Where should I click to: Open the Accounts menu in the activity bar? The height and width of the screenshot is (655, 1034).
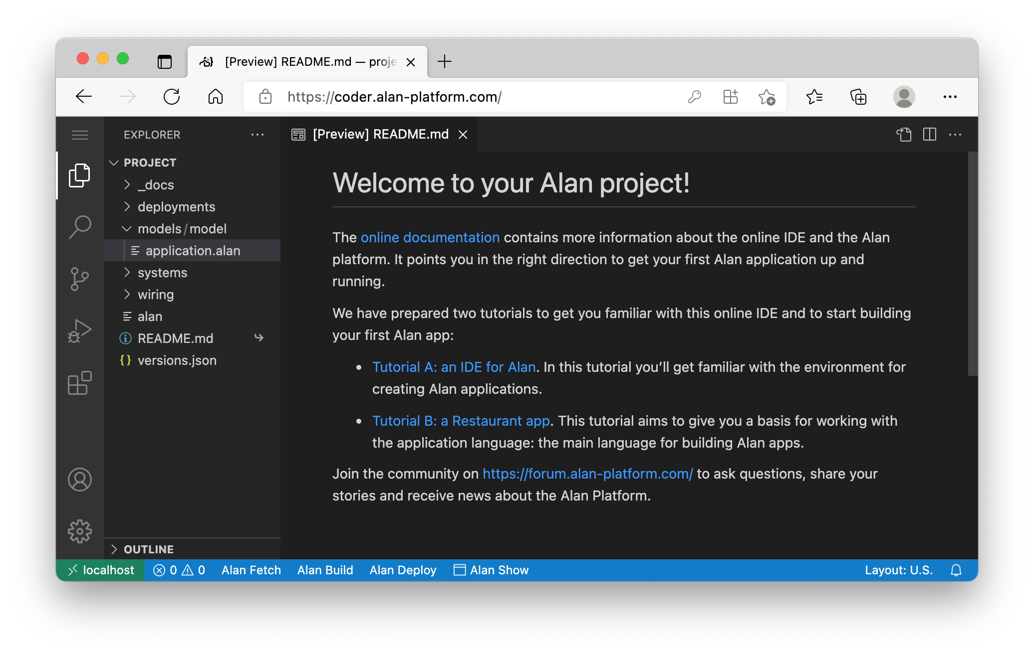pos(79,480)
